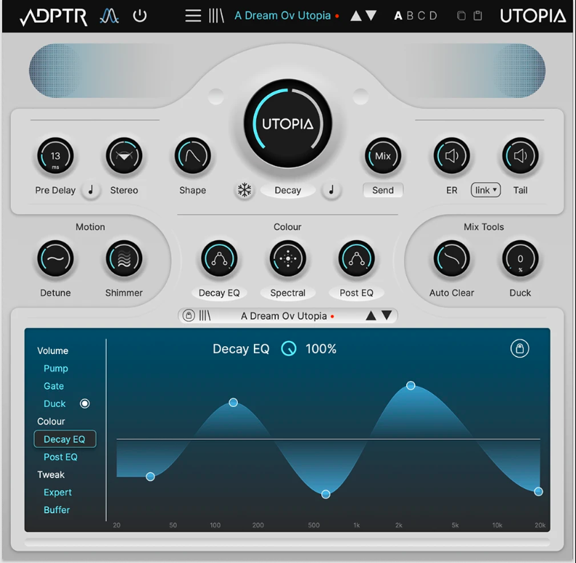Toggle the plugin power bypass button
576x563 pixels.
pyautogui.click(x=139, y=16)
